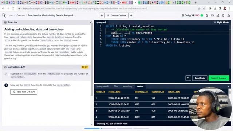The width and height of the screenshot is (233, 131).
Task: Go to next exercise arrow
Action: (x=131, y=15)
